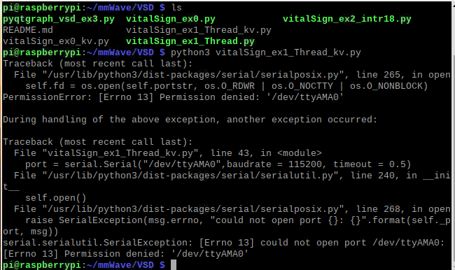Click the python3 command on the prompt line
This screenshot has width=455, height=270.
coord(266,52)
